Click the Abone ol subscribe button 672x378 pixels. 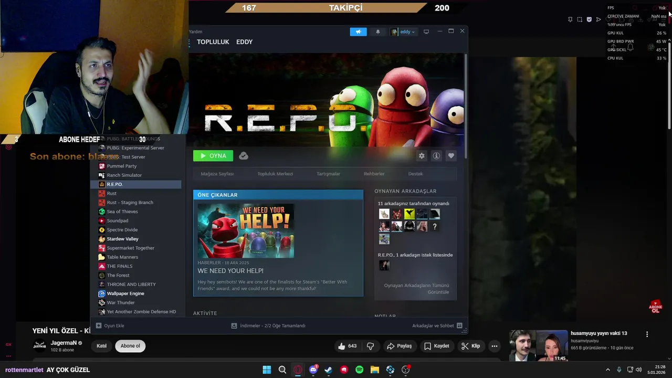[x=130, y=346]
